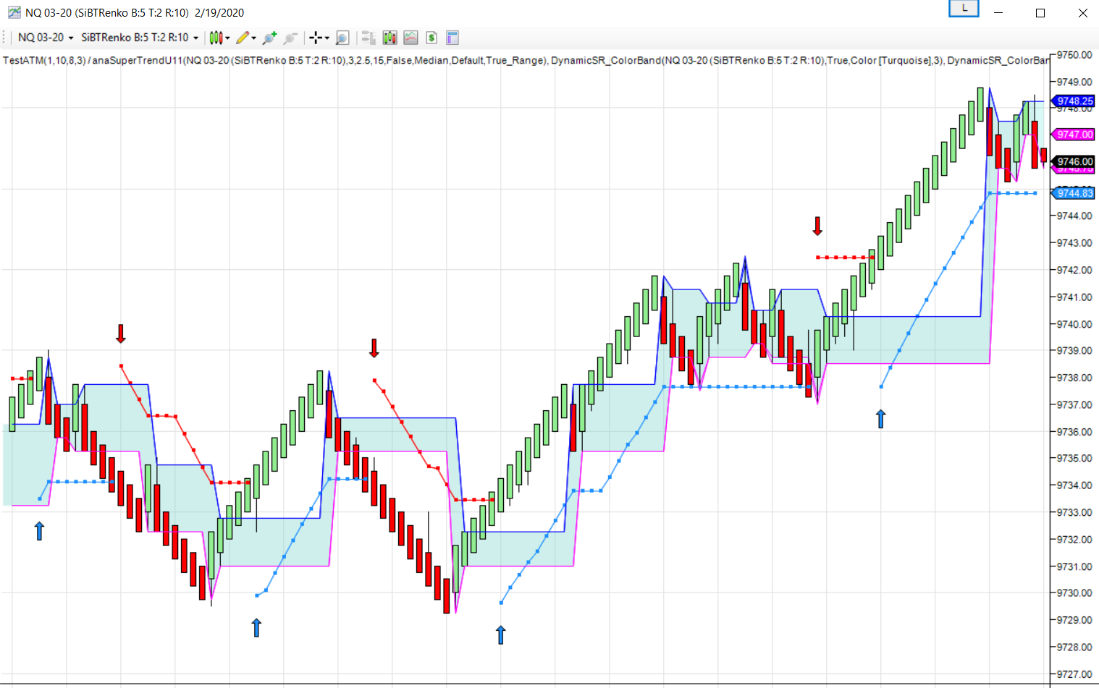Click the 9739.00 price axis label
The width and height of the screenshot is (1099, 688).
tap(1074, 350)
